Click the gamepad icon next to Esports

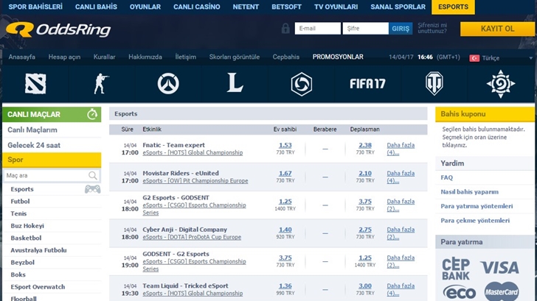[92, 189]
